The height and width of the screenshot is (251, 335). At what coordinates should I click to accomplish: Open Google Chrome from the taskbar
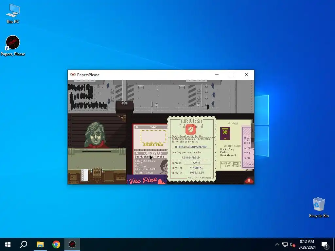pos(56,244)
